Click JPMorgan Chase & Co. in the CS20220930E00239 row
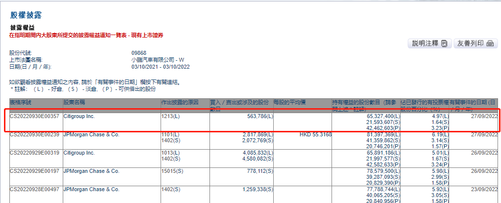501x203 pixels. [91, 135]
